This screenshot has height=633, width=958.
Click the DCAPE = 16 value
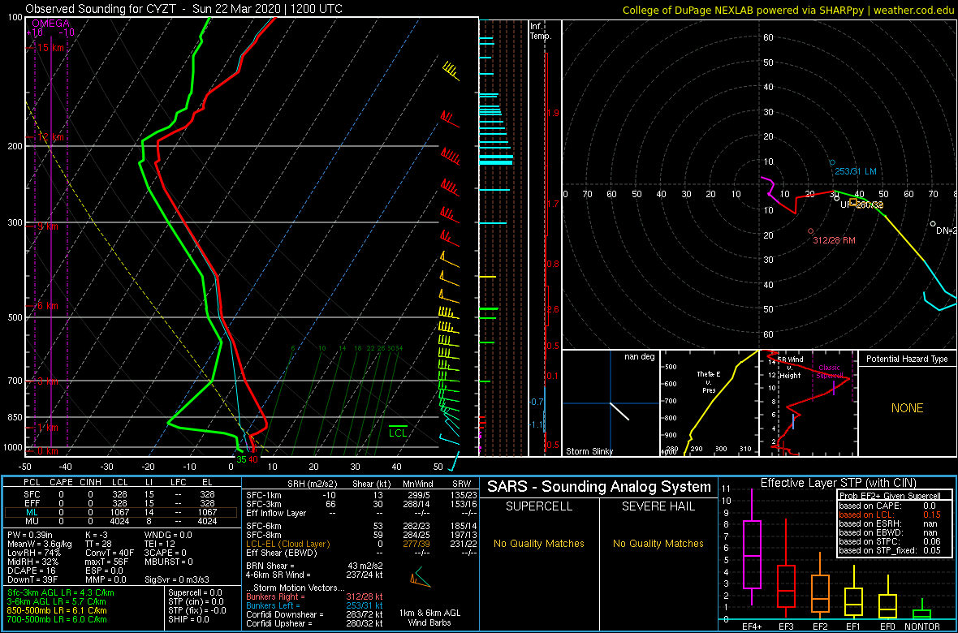[x=31, y=572]
